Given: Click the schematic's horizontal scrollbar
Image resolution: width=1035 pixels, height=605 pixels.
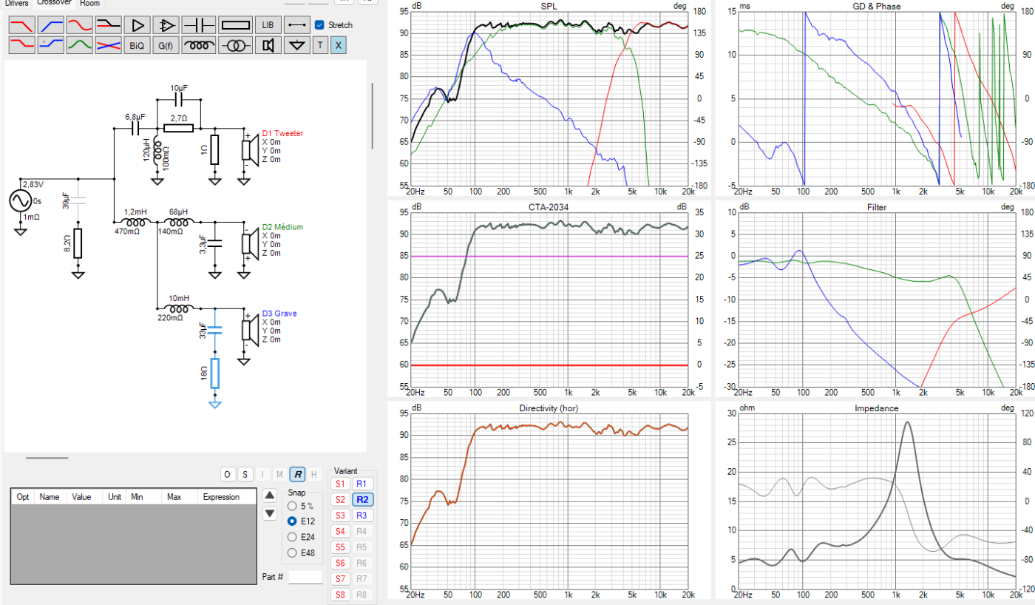Looking at the screenshot, I should (x=49, y=458).
